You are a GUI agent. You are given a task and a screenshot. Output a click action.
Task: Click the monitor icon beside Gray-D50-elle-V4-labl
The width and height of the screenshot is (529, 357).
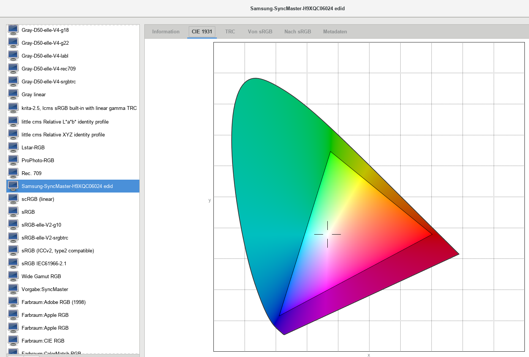coord(13,56)
